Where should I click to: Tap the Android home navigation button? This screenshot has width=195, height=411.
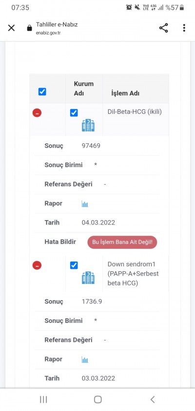[x=97, y=399]
